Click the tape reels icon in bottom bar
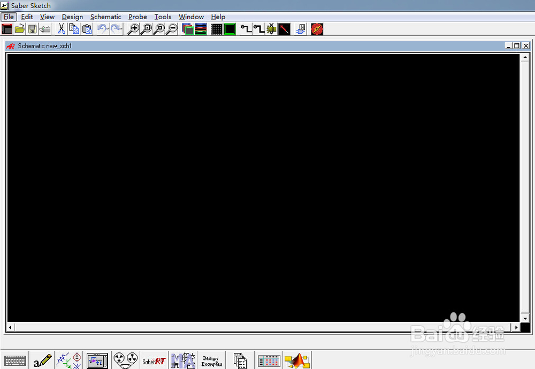 (x=126, y=360)
